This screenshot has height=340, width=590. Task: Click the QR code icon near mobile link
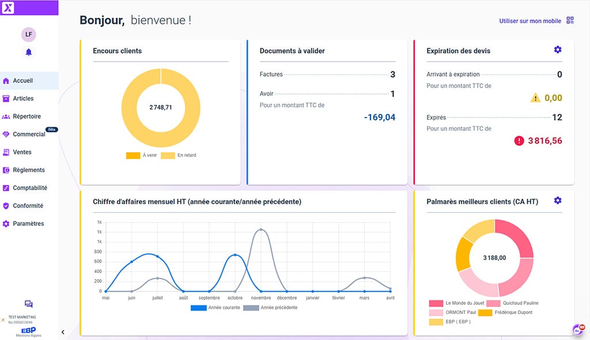(570, 20)
